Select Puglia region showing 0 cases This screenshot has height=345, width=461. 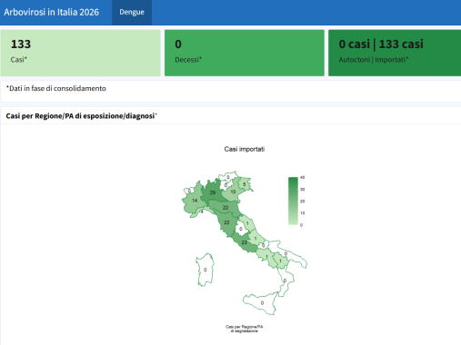click(x=286, y=253)
